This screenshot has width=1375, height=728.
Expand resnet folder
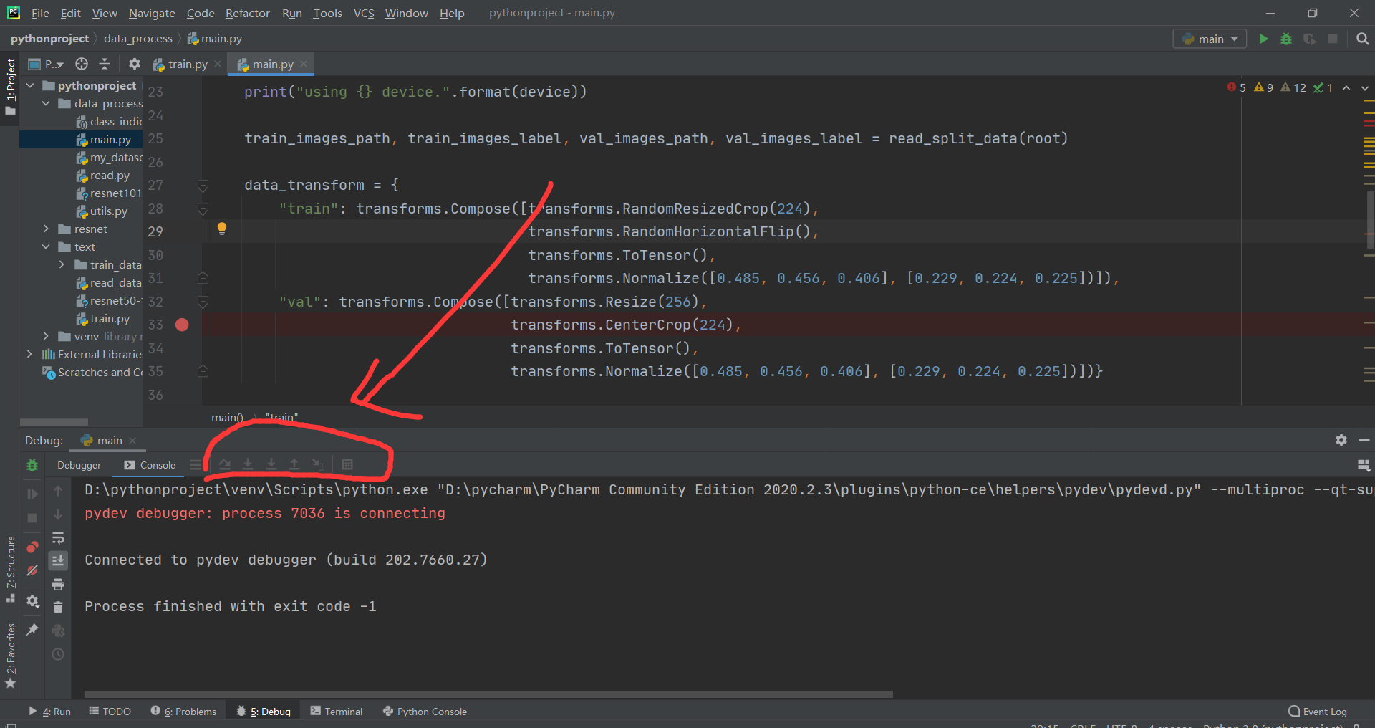46,229
